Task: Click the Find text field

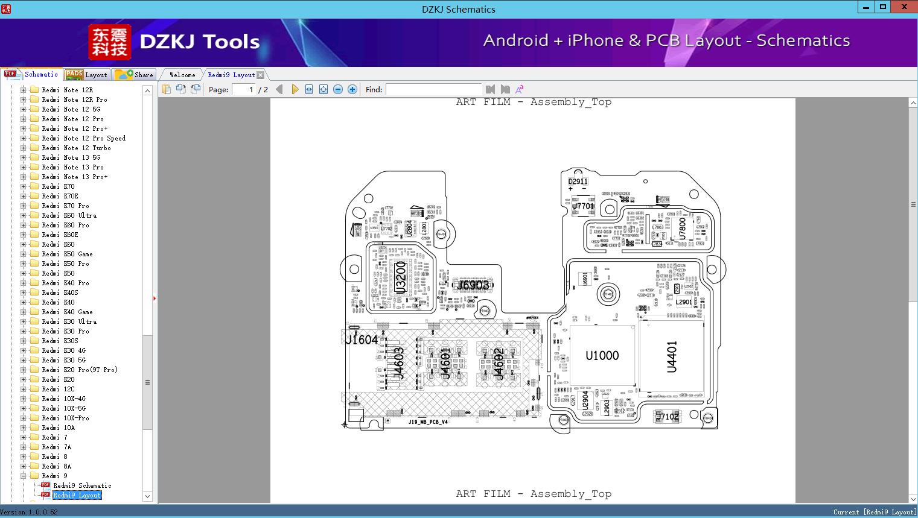Action: (x=433, y=89)
